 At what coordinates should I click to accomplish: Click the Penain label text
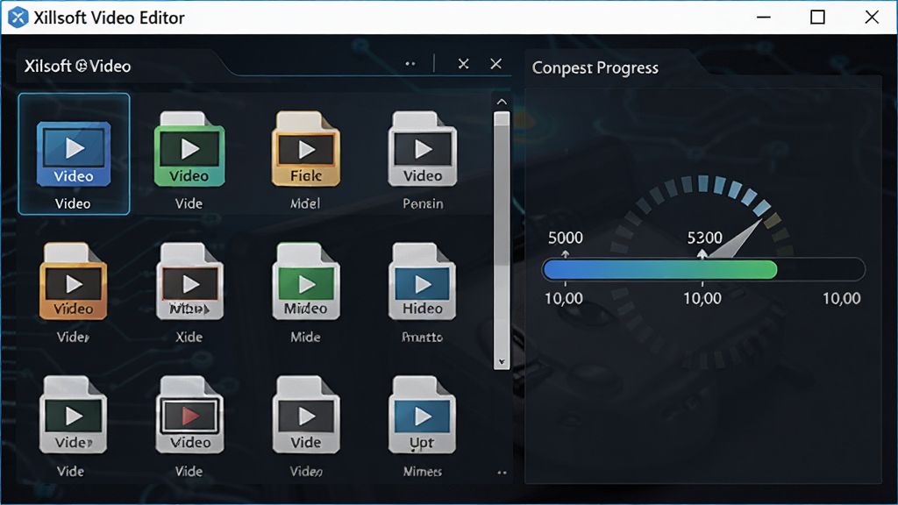click(x=423, y=203)
